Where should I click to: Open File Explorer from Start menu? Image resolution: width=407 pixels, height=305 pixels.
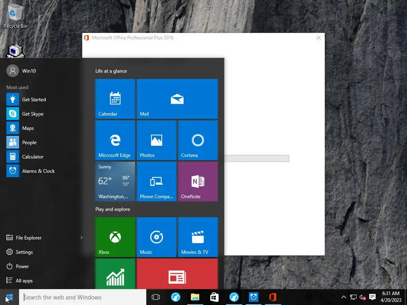click(29, 237)
